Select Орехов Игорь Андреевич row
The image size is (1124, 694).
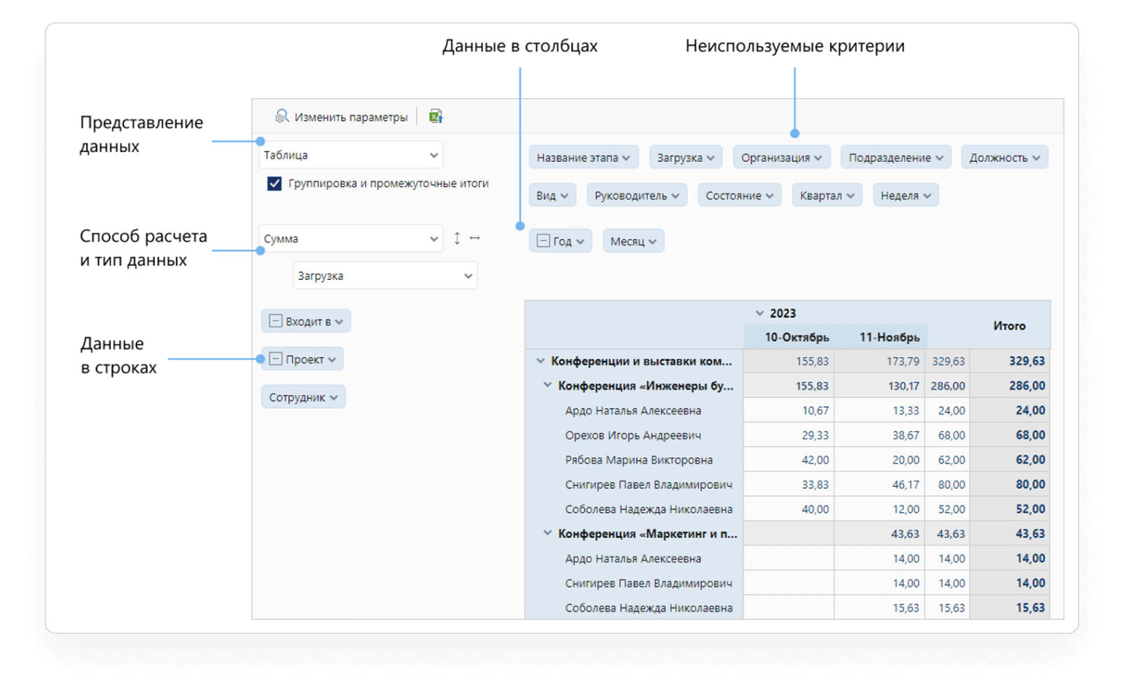tap(634, 435)
